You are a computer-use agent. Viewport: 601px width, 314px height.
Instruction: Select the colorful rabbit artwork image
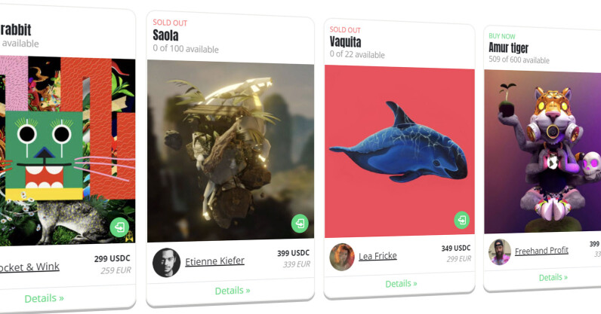(67, 151)
